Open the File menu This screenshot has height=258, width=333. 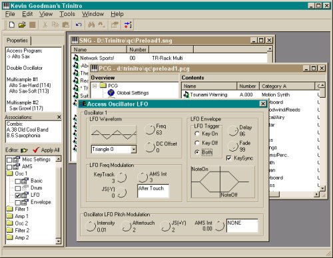pyautogui.click(x=10, y=14)
